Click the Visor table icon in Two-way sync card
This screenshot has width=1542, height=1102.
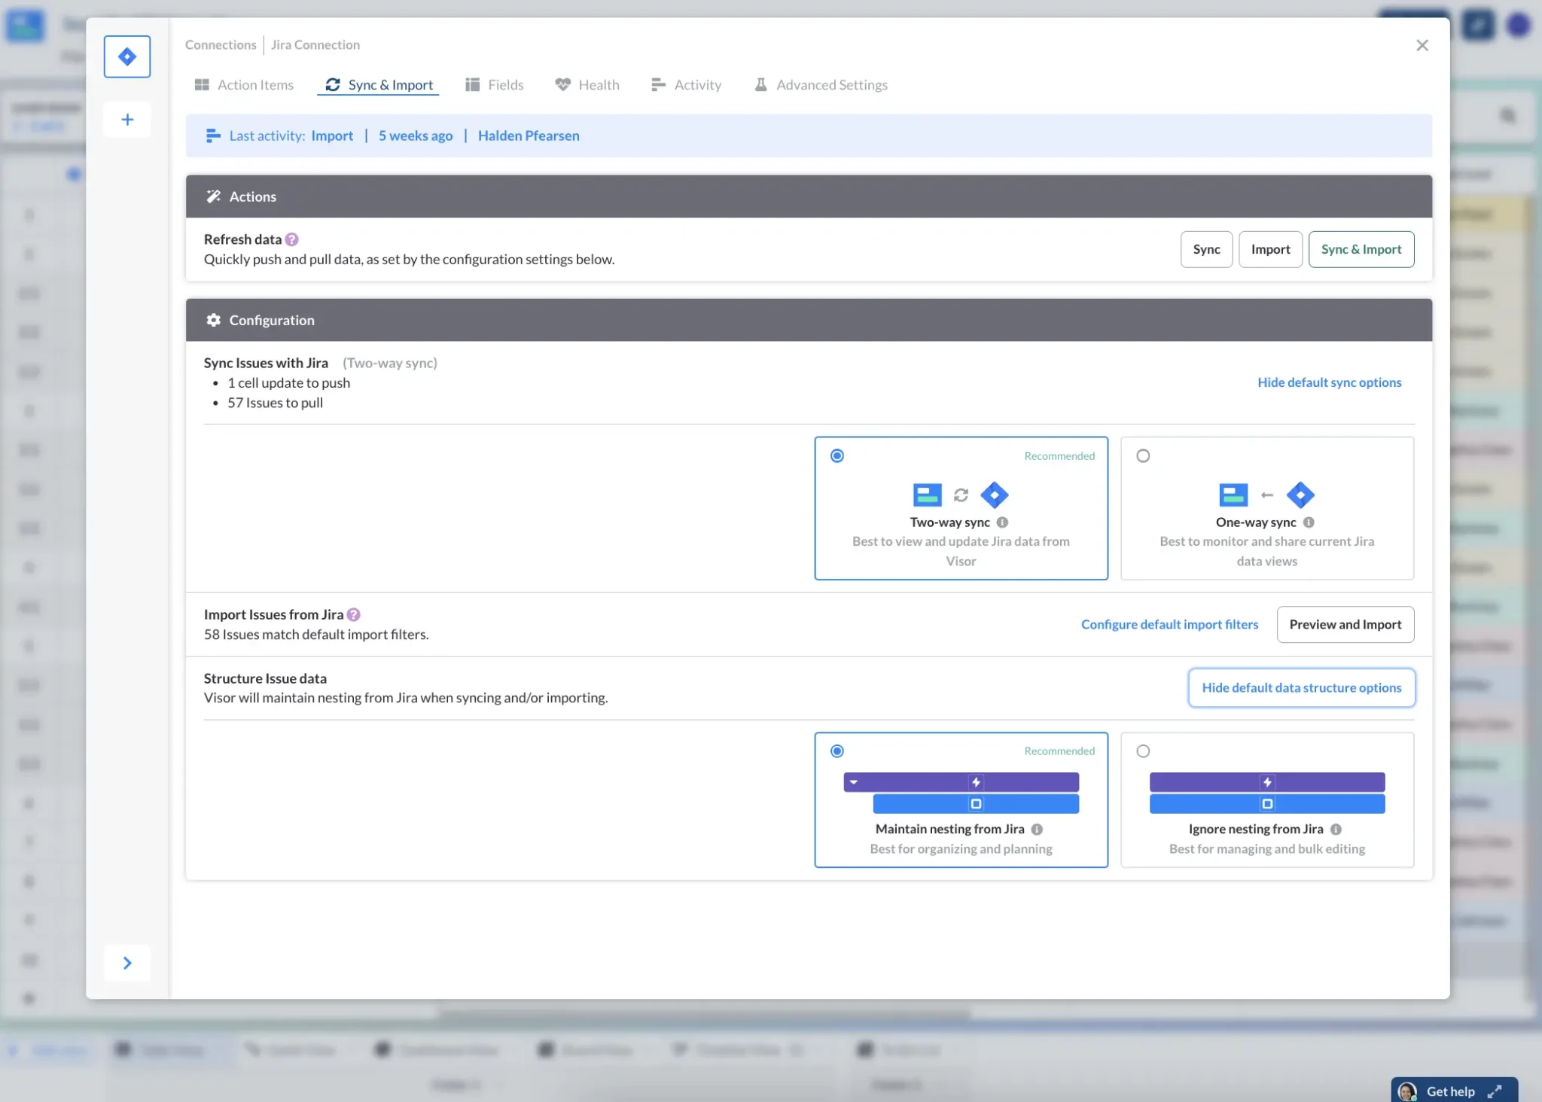pyautogui.click(x=928, y=495)
